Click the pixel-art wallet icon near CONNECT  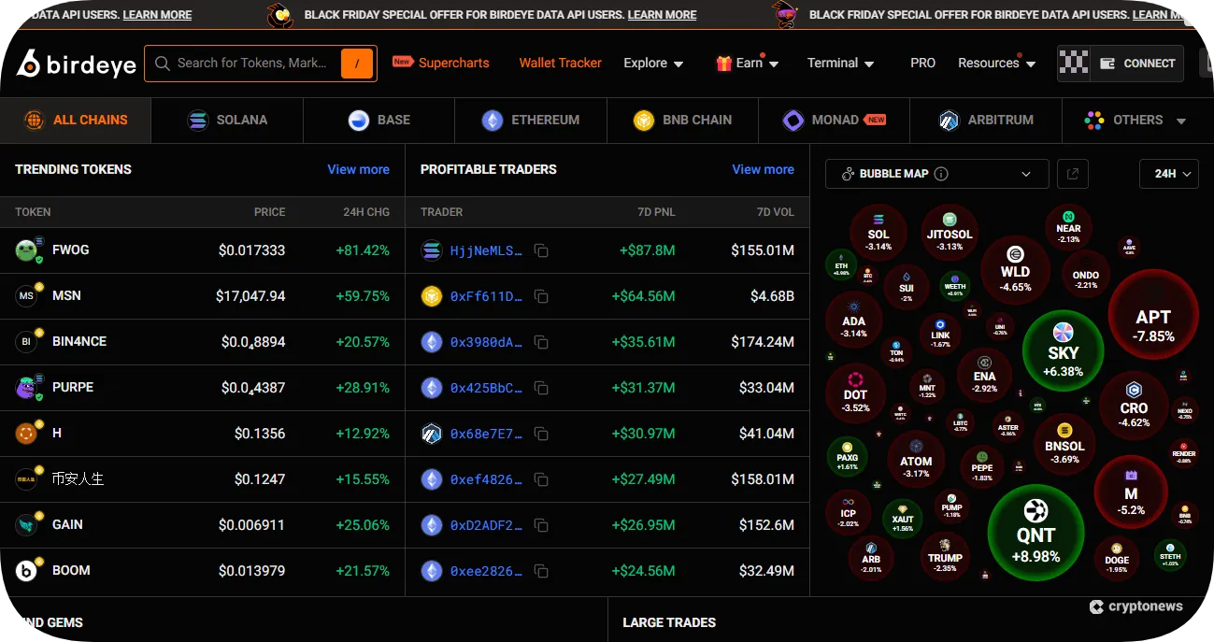pyautogui.click(x=1073, y=63)
